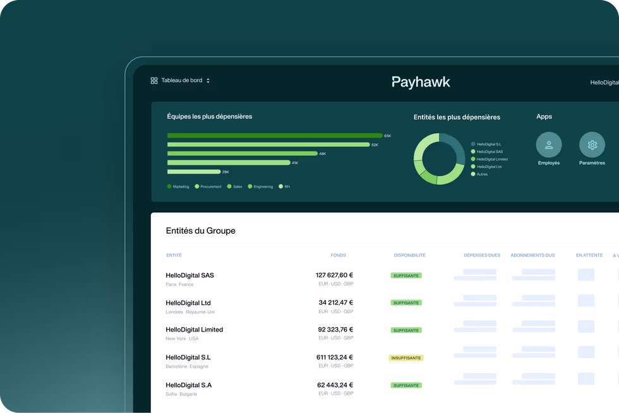Viewport: 619px width, 413px height.
Task: Open the Tableau de bord grid icon
Action: [154, 81]
